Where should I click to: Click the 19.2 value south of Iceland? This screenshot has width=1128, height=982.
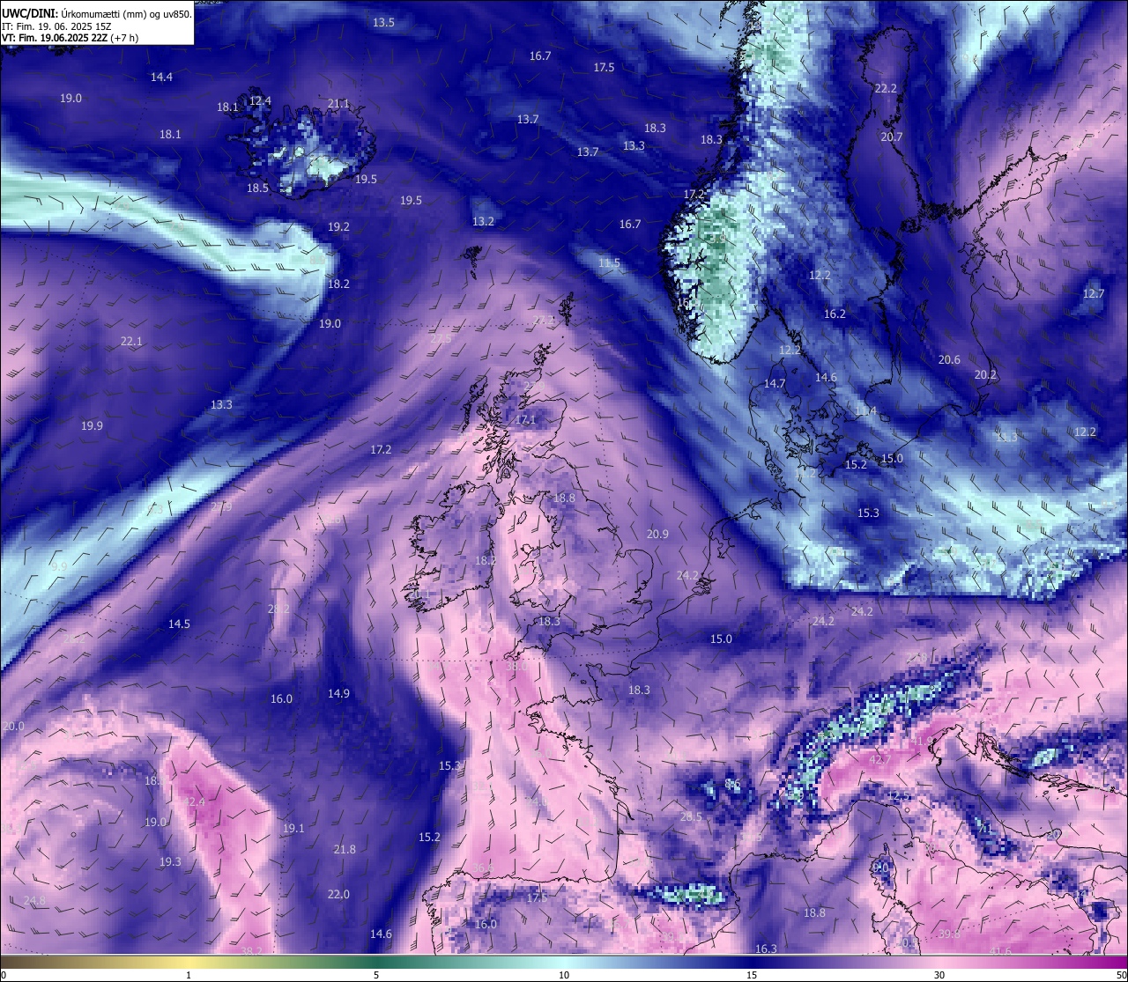click(x=338, y=226)
